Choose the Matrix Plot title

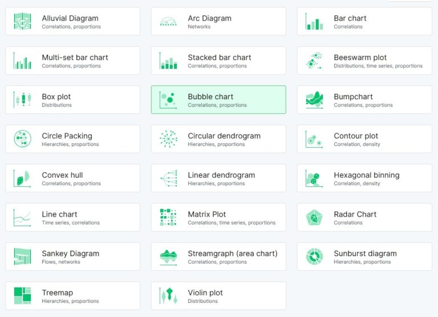(x=206, y=214)
